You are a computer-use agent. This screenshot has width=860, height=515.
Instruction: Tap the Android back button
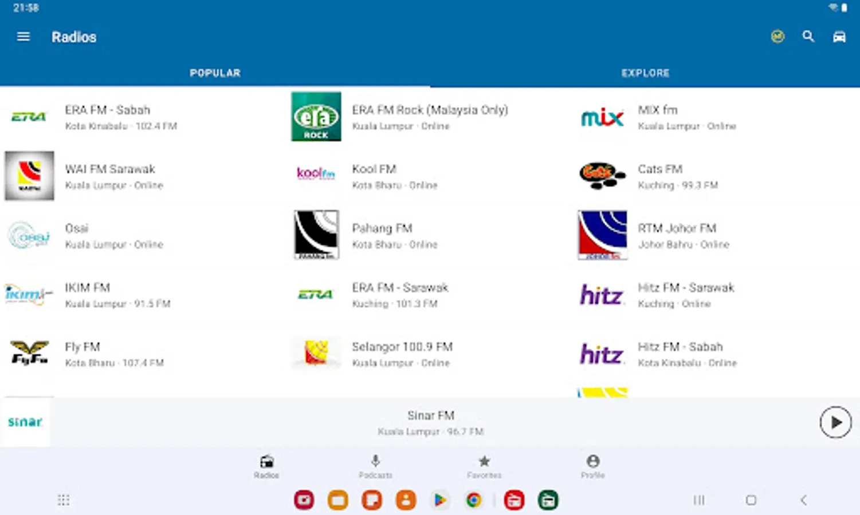click(803, 500)
